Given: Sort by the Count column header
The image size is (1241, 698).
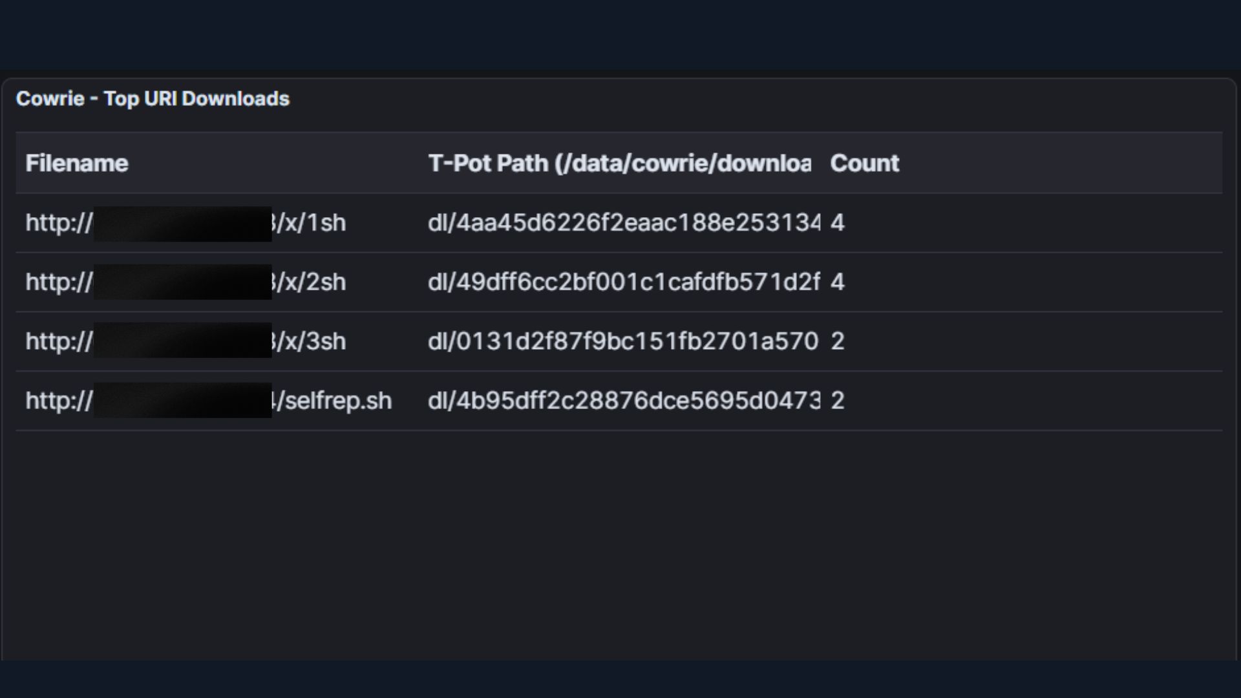Looking at the screenshot, I should (864, 164).
